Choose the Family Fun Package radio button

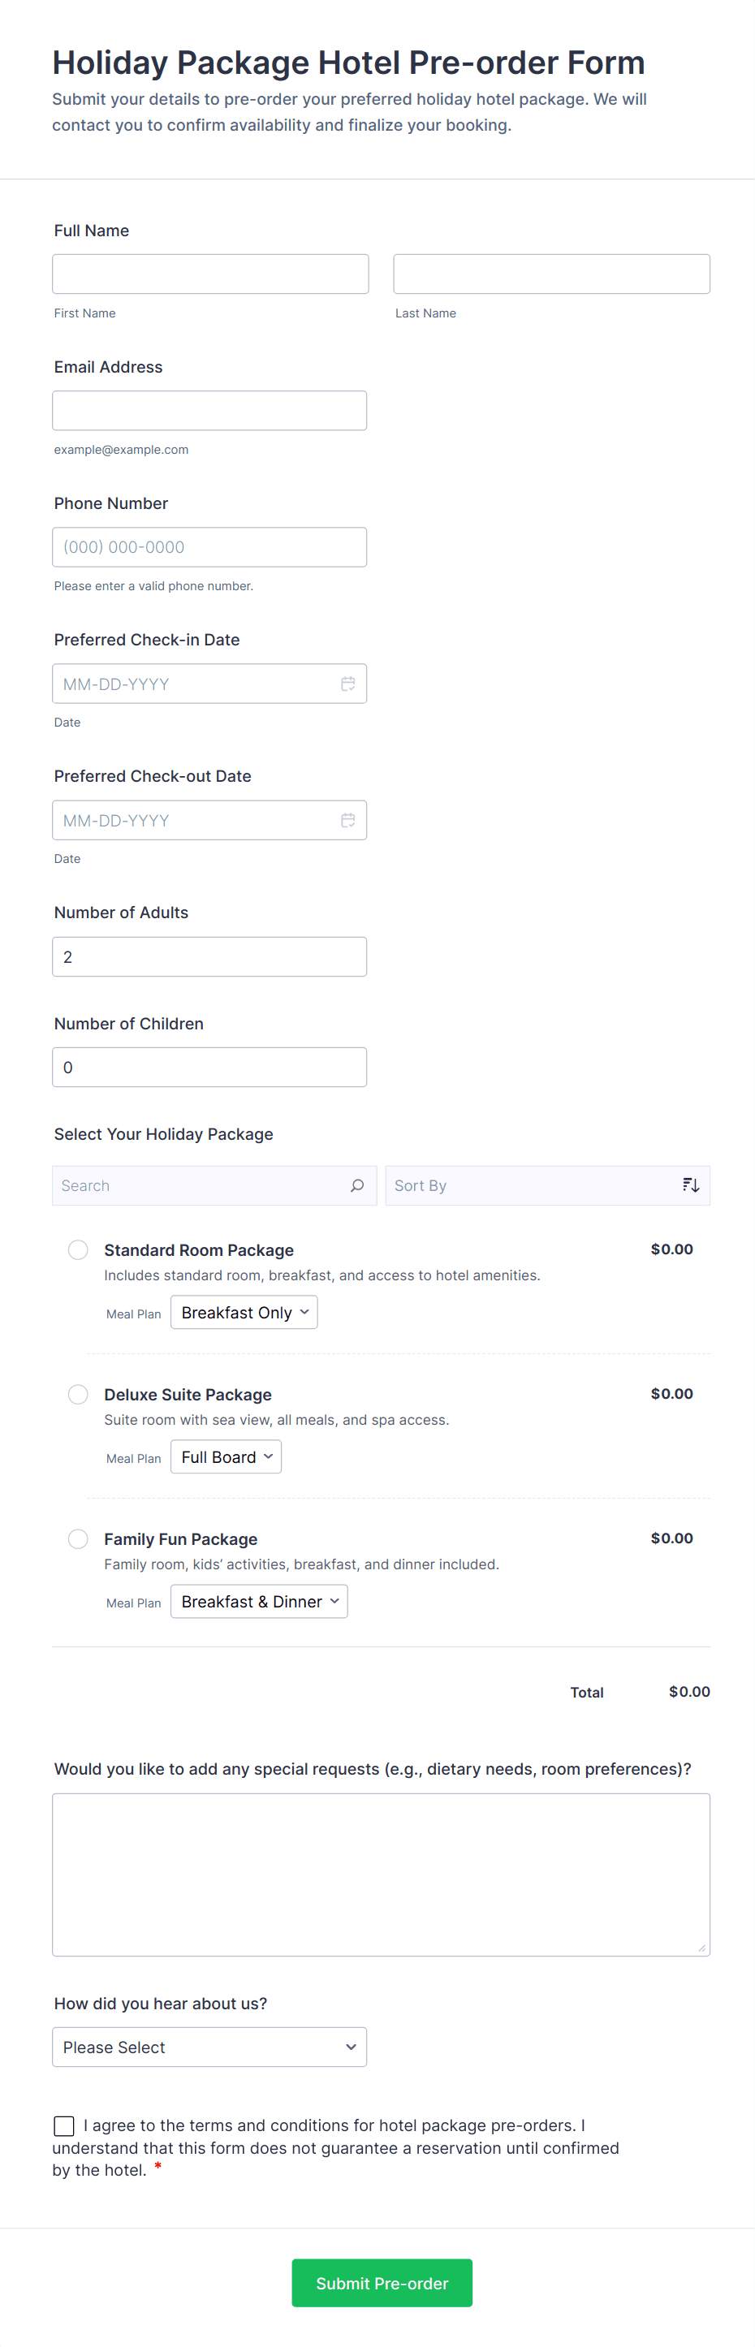[x=78, y=1539]
